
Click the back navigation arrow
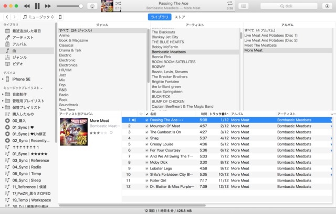pyautogui.click(x=7, y=17)
